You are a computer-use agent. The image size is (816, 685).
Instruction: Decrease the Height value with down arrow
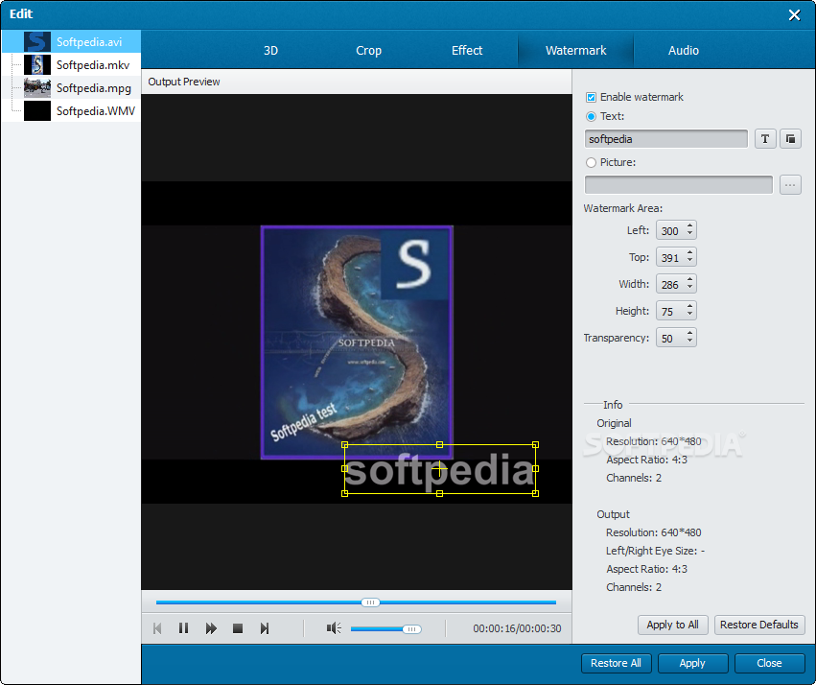690,316
